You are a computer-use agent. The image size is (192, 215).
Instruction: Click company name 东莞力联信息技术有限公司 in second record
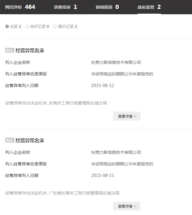pos(116,152)
